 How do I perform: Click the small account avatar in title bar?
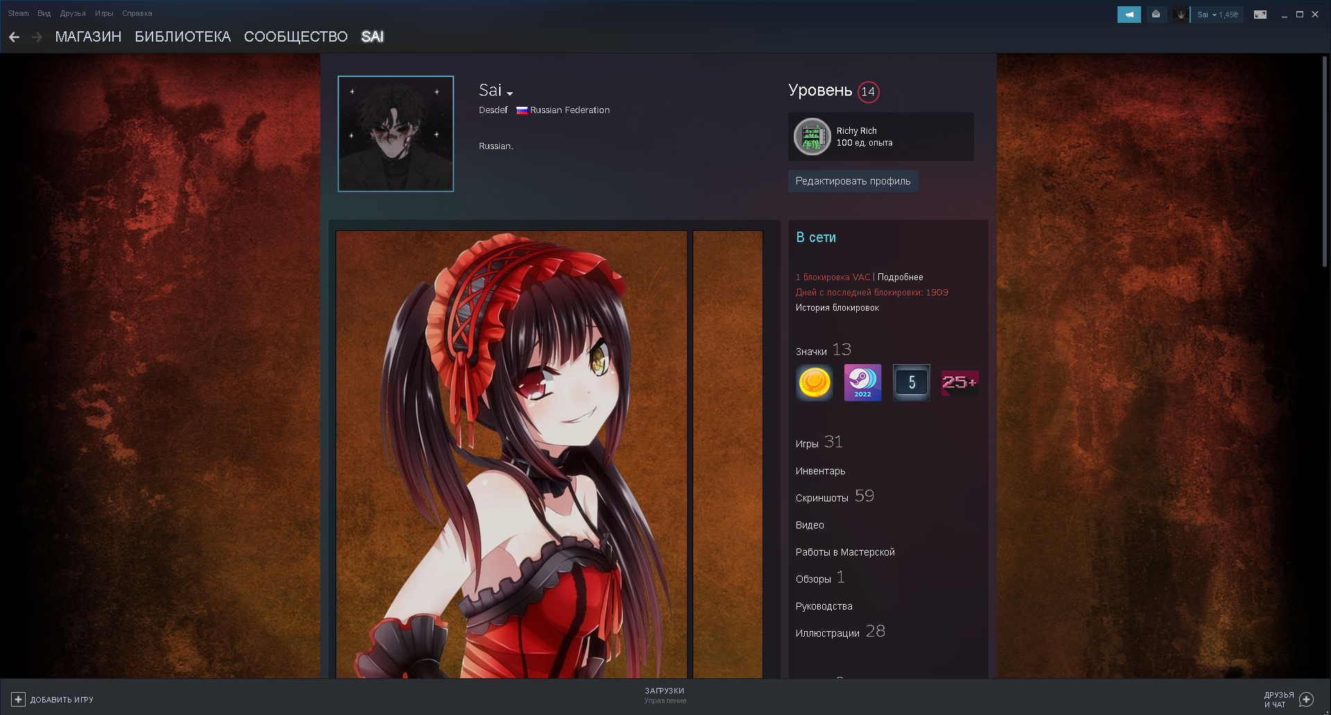pos(1181,15)
